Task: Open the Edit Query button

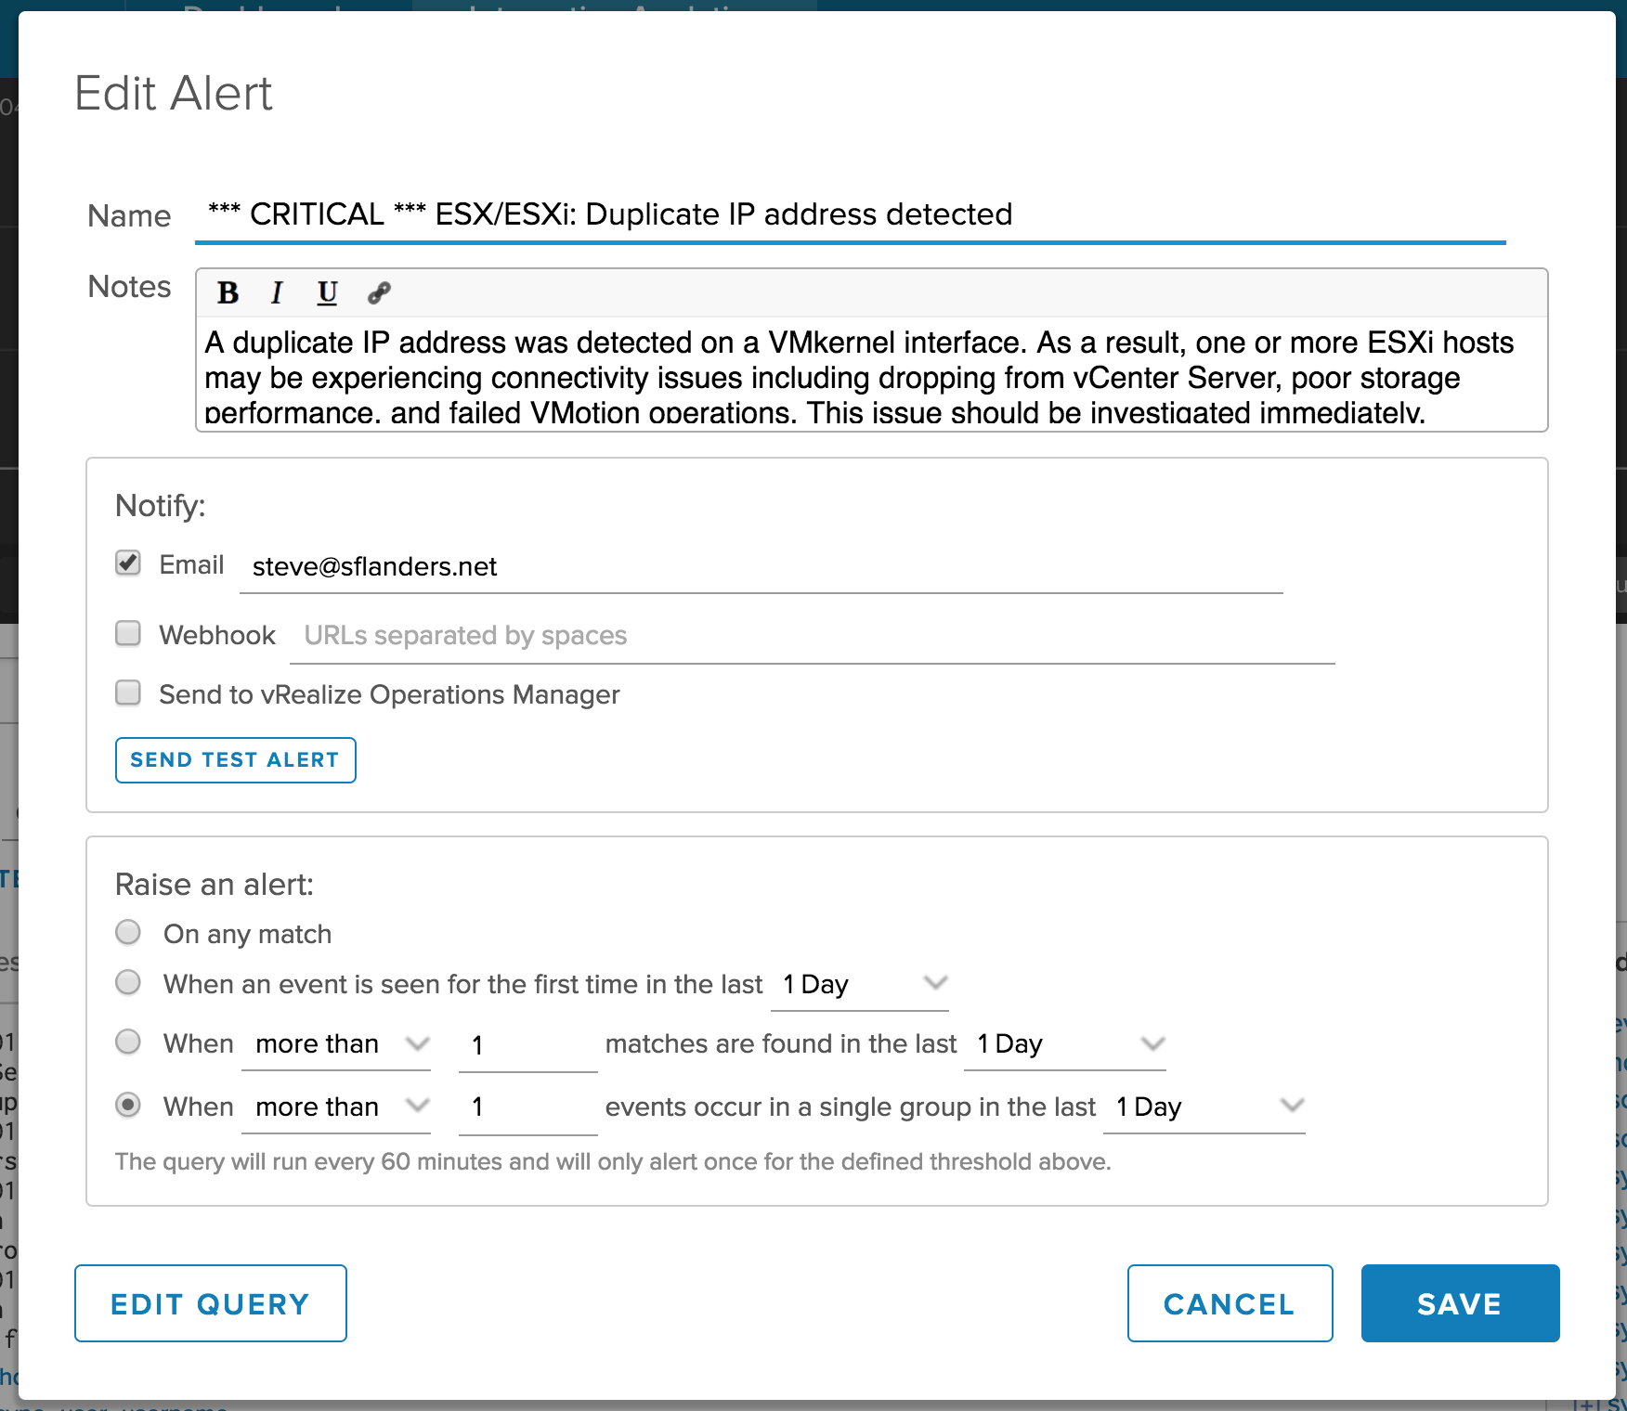Action: [211, 1303]
